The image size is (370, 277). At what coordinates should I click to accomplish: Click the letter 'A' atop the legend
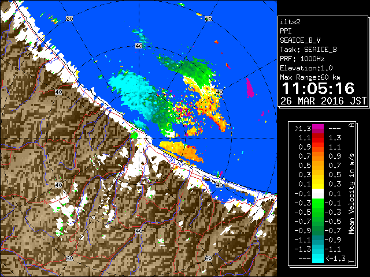click(x=351, y=125)
